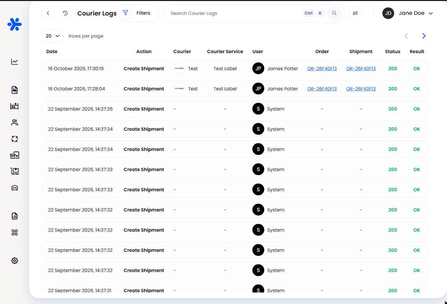
Task: Click JP avatar in 17:30:19 row
Action: pos(258,69)
